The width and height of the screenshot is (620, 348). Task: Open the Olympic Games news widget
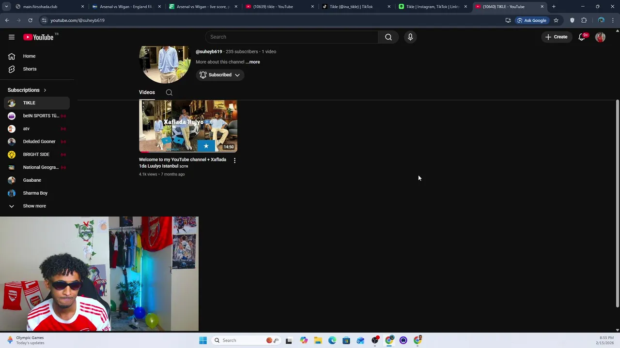25,340
